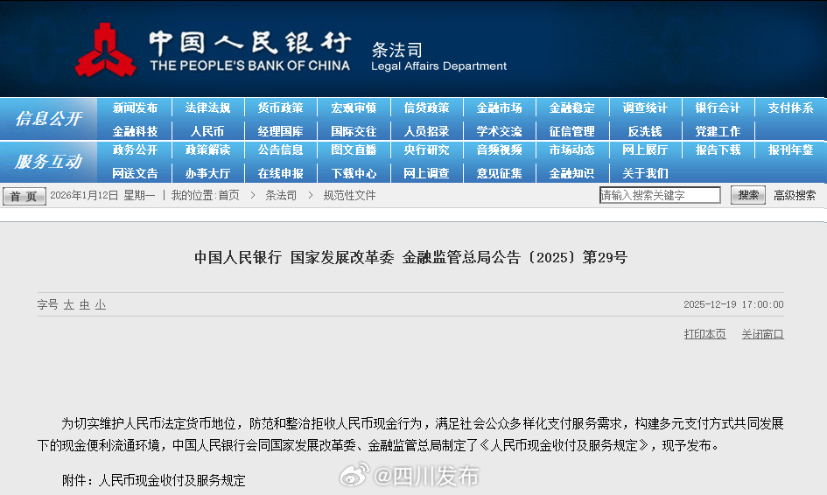Click the 搜索 search button
Screen dimensions: 827x495
748,195
